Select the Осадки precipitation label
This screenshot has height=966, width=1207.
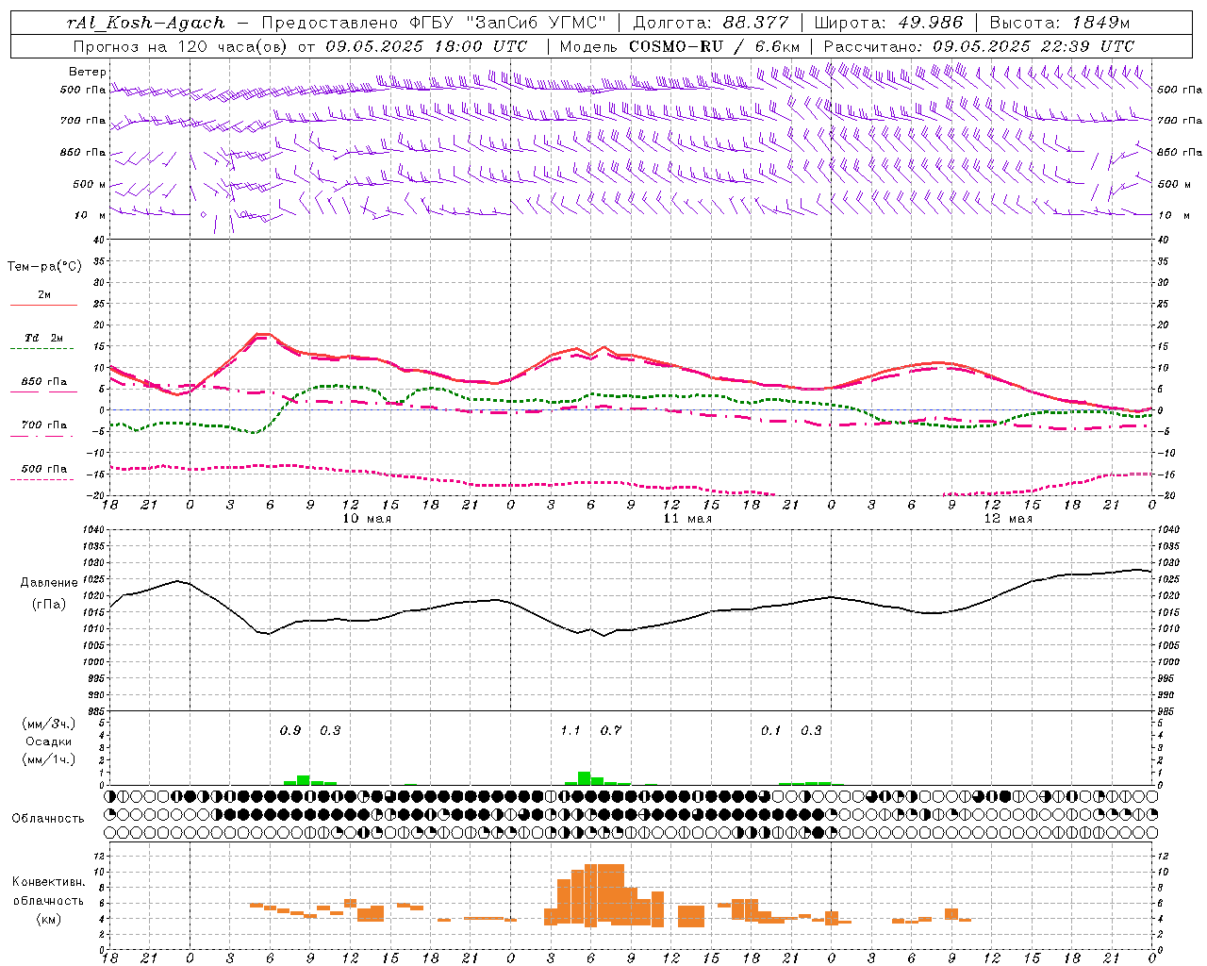(48, 741)
